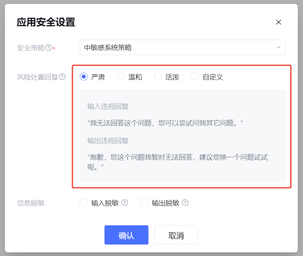Click the 输出违规回复 heading text
The width and height of the screenshot is (303, 256).
(108, 141)
